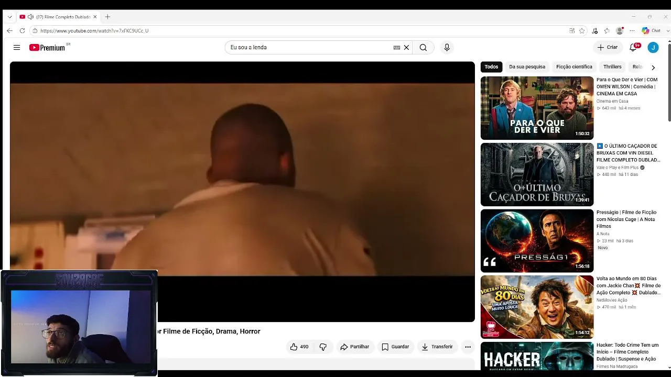Open title 'Presságio | Filme de Ficção'
Image resolution: width=671 pixels, height=377 pixels.
point(626,219)
